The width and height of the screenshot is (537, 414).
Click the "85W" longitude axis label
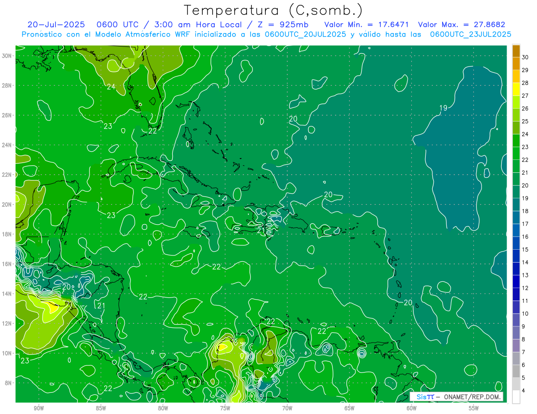tap(101, 408)
